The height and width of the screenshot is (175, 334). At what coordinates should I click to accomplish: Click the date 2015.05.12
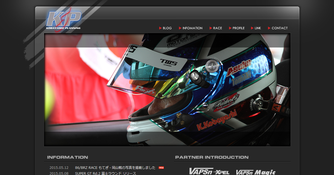[59, 168]
